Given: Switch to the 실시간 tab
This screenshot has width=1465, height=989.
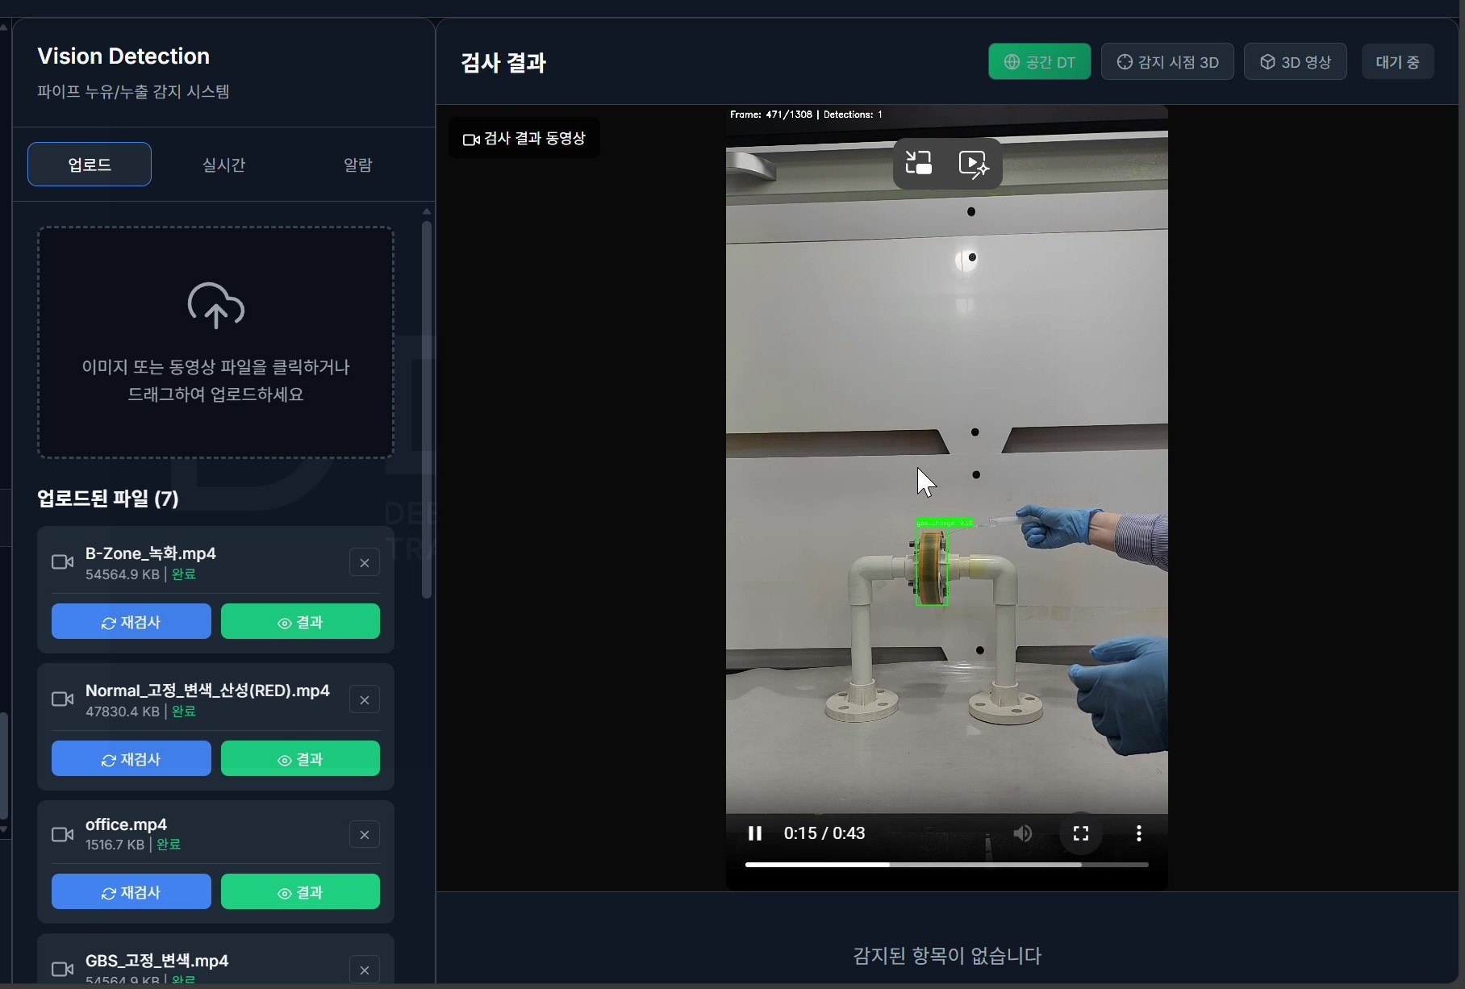Looking at the screenshot, I should click(223, 165).
